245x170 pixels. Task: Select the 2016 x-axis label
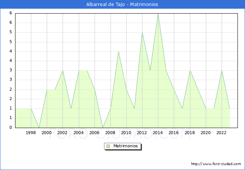click(174, 133)
